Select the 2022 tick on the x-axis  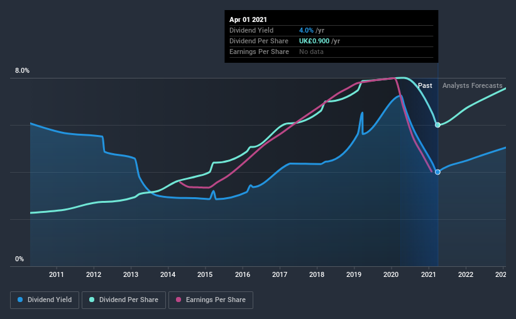click(466, 274)
